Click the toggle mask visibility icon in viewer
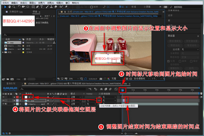Viewport: 204px width, 136px height. (x=85, y=79)
